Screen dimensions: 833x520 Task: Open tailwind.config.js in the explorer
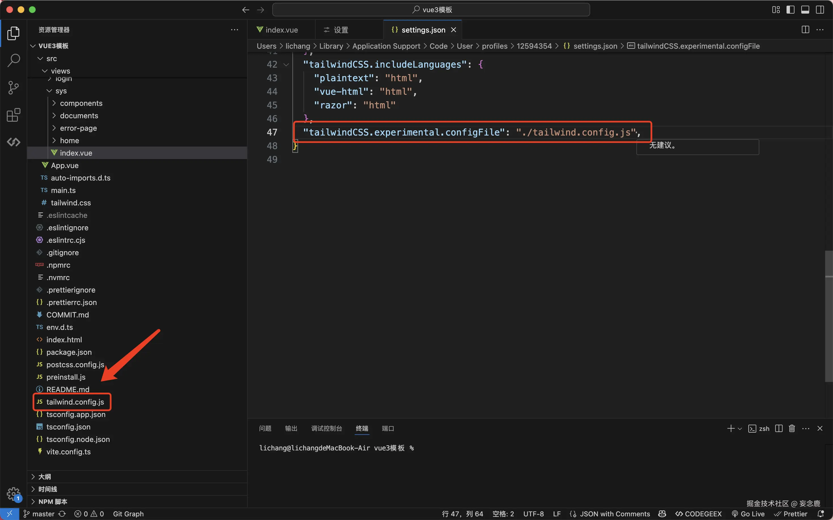point(75,402)
